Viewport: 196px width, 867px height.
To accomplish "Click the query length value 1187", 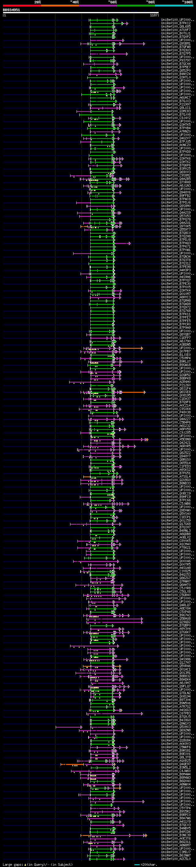I will (154, 15).
